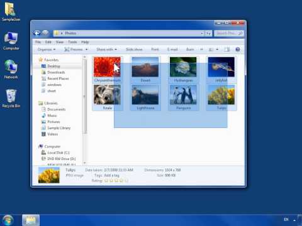Open Sample Library in navigation pane

(x=59, y=128)
